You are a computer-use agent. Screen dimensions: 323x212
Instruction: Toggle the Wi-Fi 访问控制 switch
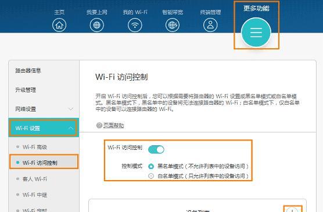[156, 149]
